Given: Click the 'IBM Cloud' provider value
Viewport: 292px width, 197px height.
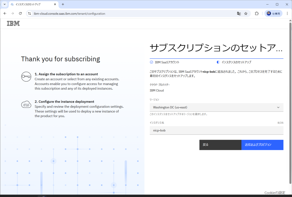Looking at the screenshot, I should 157,90.
